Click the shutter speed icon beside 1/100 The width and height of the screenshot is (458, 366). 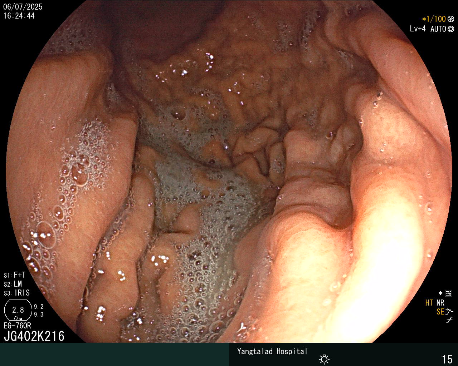coord(451,19)
